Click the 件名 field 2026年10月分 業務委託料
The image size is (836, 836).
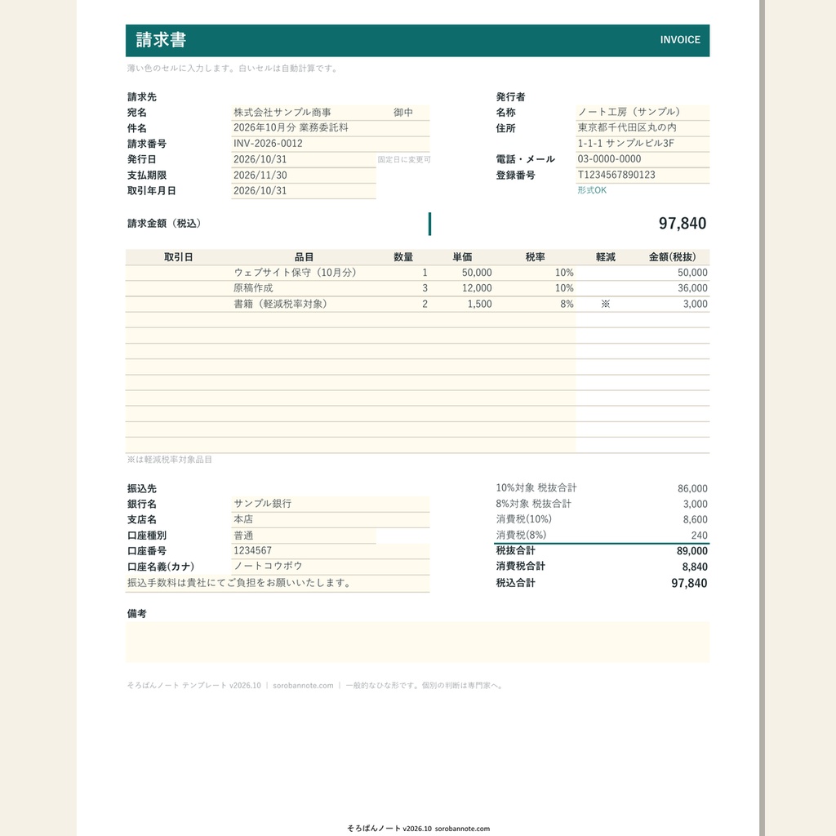click(x=331, y=128)
